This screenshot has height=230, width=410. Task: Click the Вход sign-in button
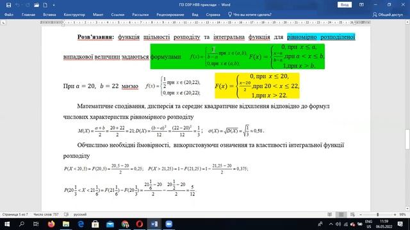[345, 4]
